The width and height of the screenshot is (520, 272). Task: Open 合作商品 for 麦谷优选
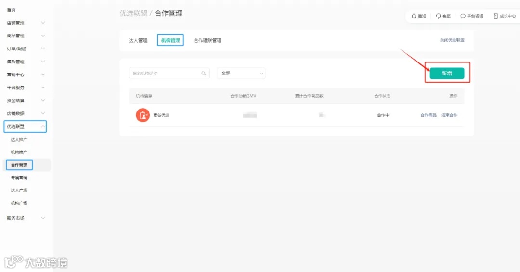429,115
